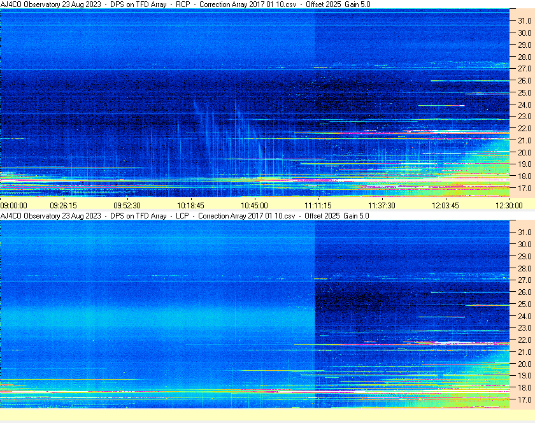
Task: Click the 12:03:45 time axis label
Action: pos(445,205)
